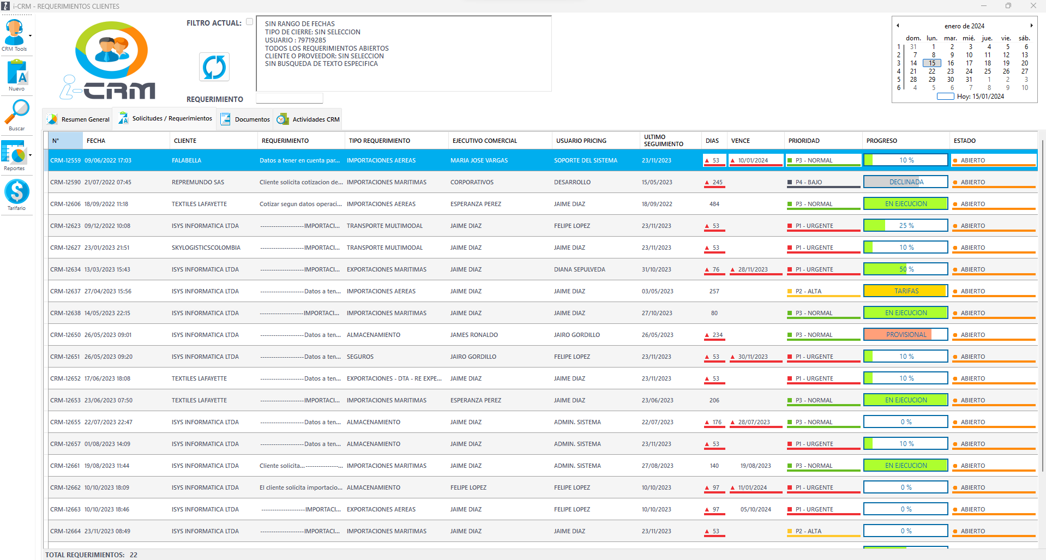The height and width of the screenshot is (560, 1046).
Task: Select calendar day 24 in enero
Action: pyautogui.click(x=969, y=71)
